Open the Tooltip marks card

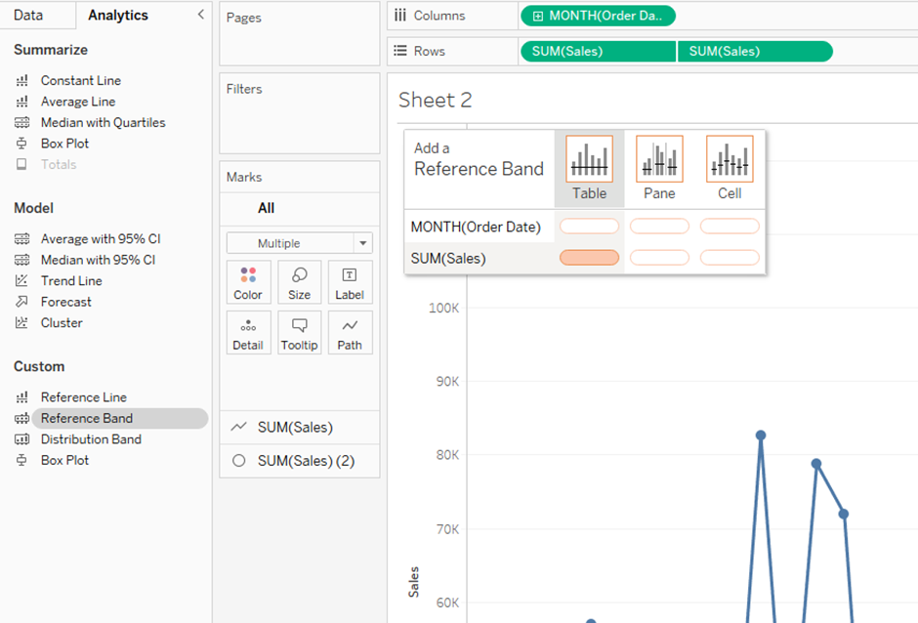tap(299, 332)
